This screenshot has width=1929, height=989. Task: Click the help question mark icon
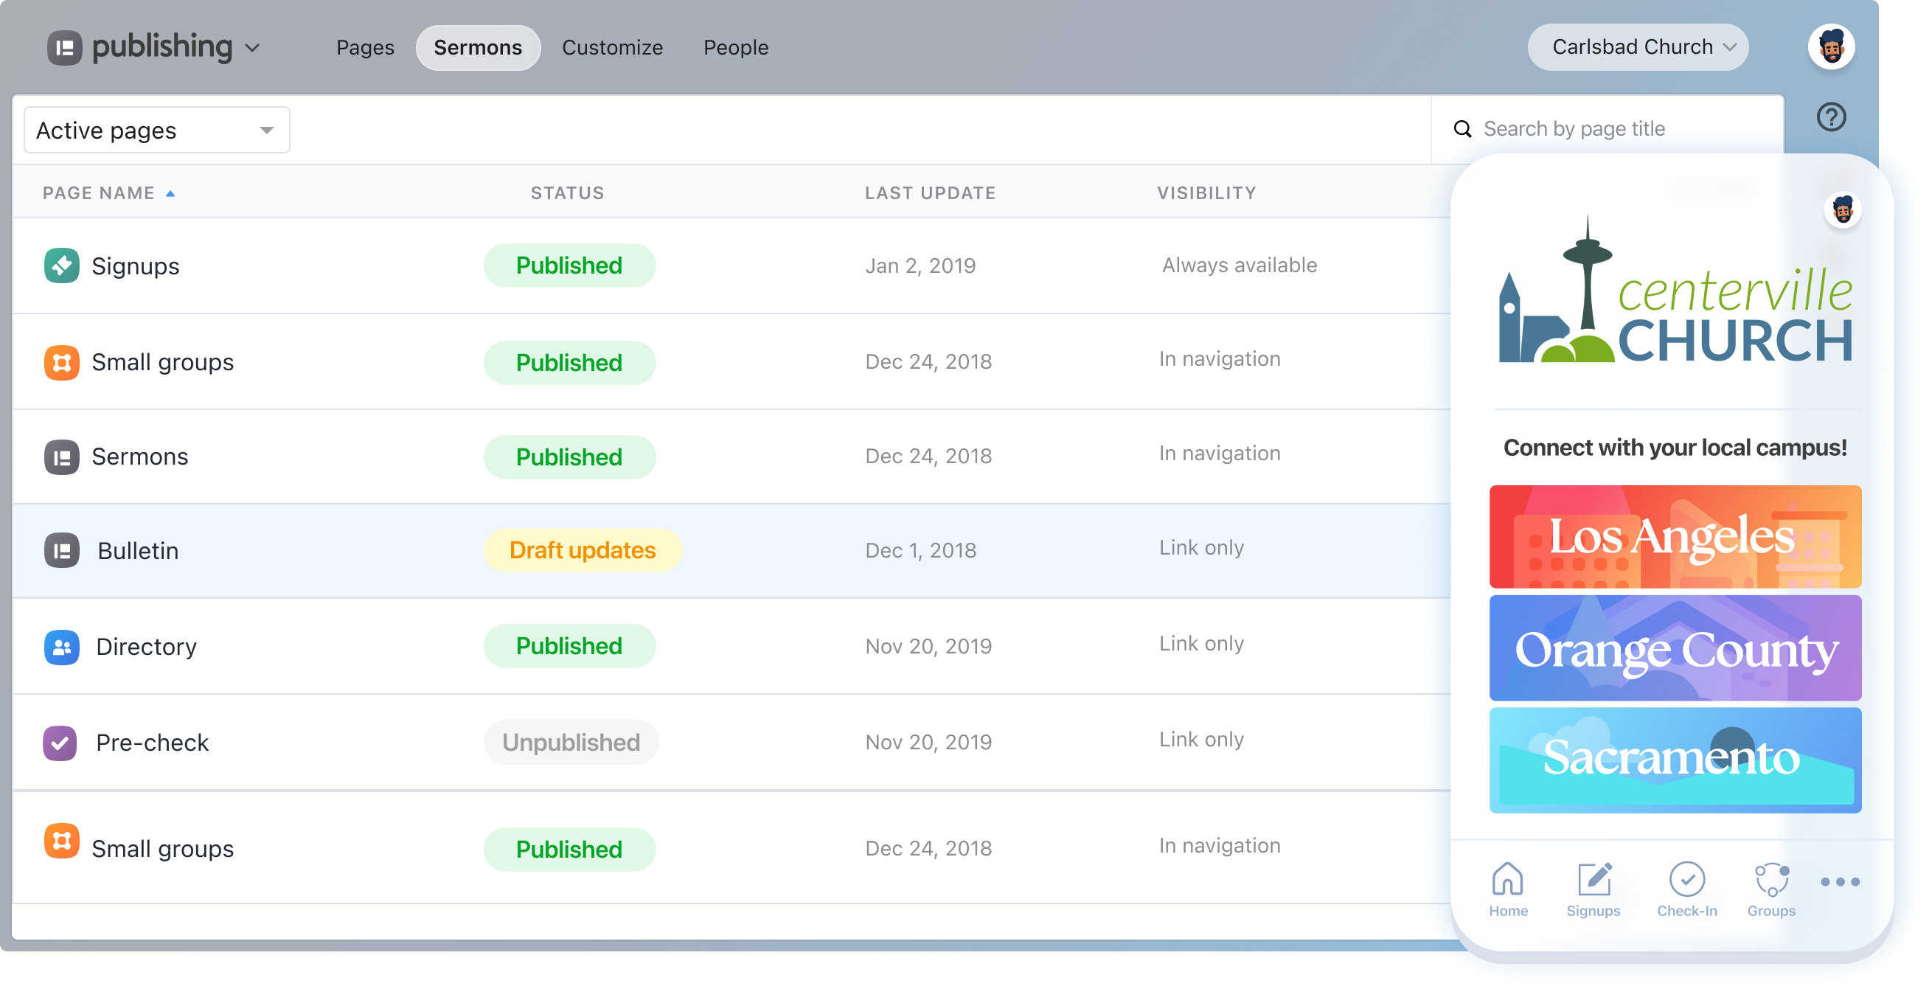(1831, 117)
